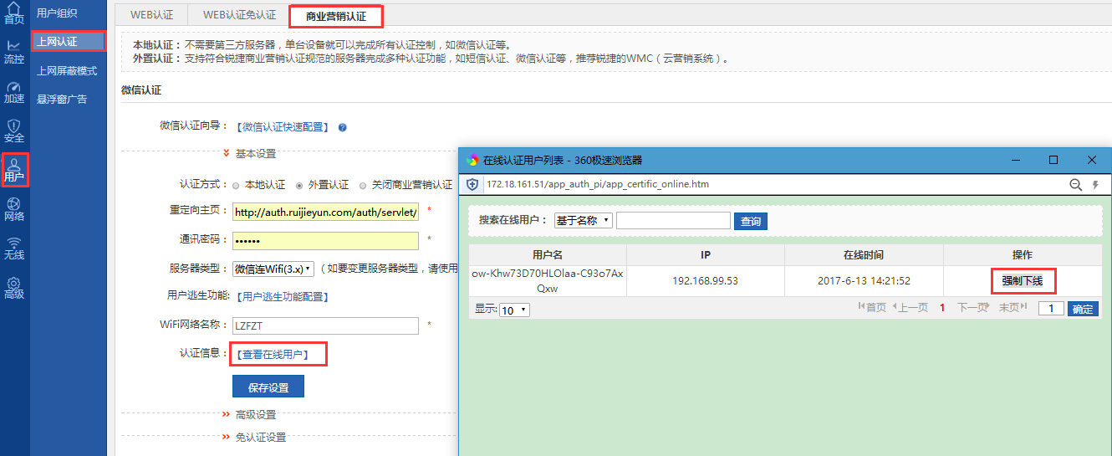
Task: Open the 上网屏蔽模式 menu item
Action: pyautogui.click(x=67, y=71)
